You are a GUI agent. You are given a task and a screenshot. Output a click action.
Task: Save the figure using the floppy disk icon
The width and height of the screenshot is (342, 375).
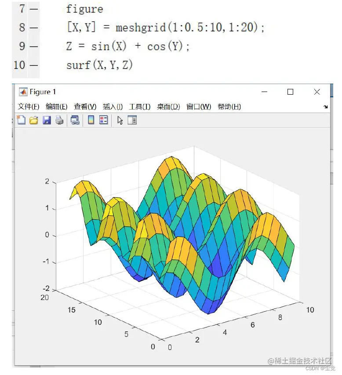point(47,120)
